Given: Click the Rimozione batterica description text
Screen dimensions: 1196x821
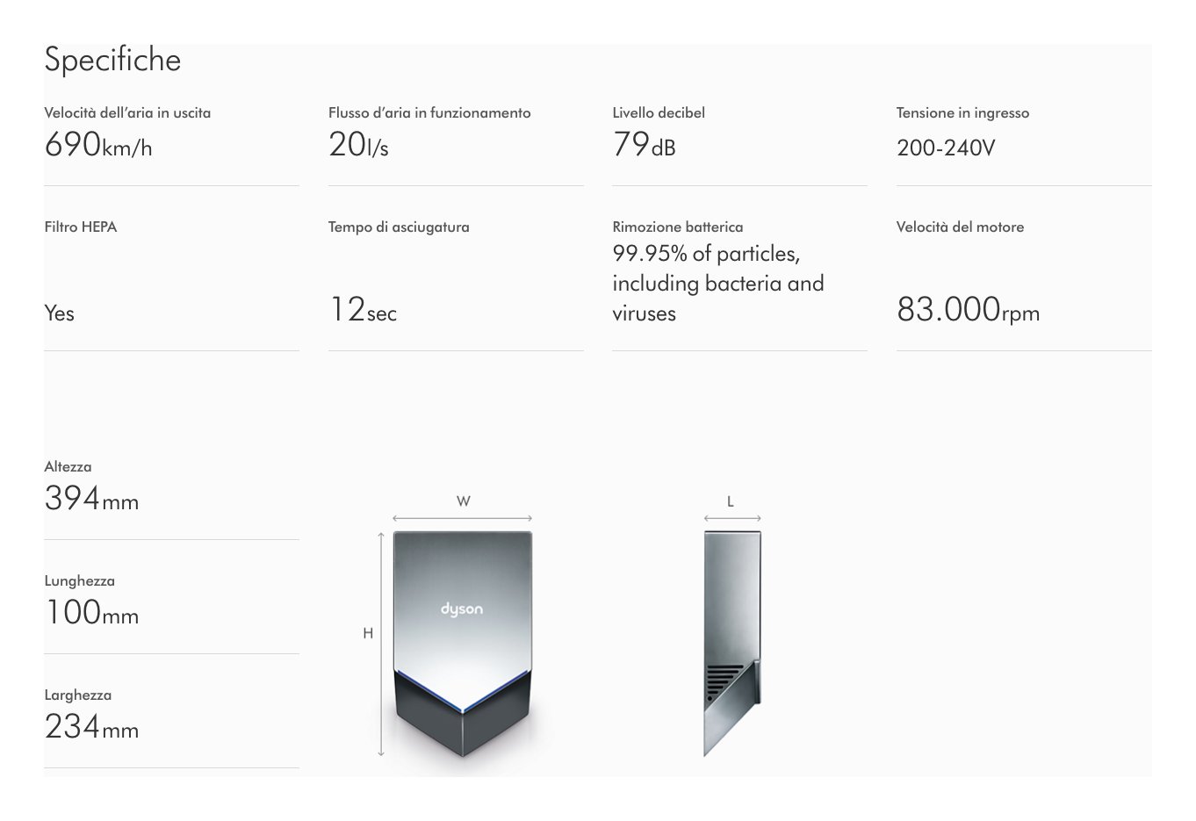Looking at the screenshot, I should pyautogui.click(x=717, y=284).
